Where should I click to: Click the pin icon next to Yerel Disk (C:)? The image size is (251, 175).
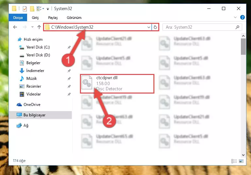pyautogui.click(x=69, y=47)
